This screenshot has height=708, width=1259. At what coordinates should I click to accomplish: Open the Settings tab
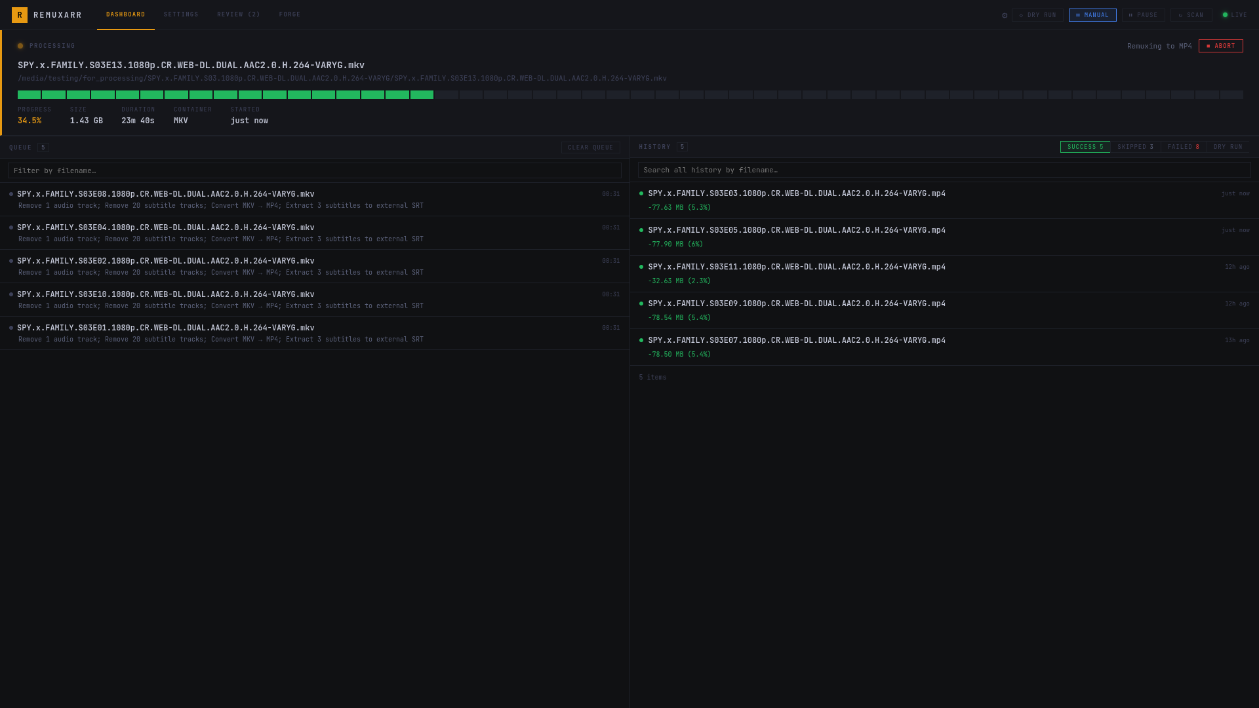click(x=181, y=15)
